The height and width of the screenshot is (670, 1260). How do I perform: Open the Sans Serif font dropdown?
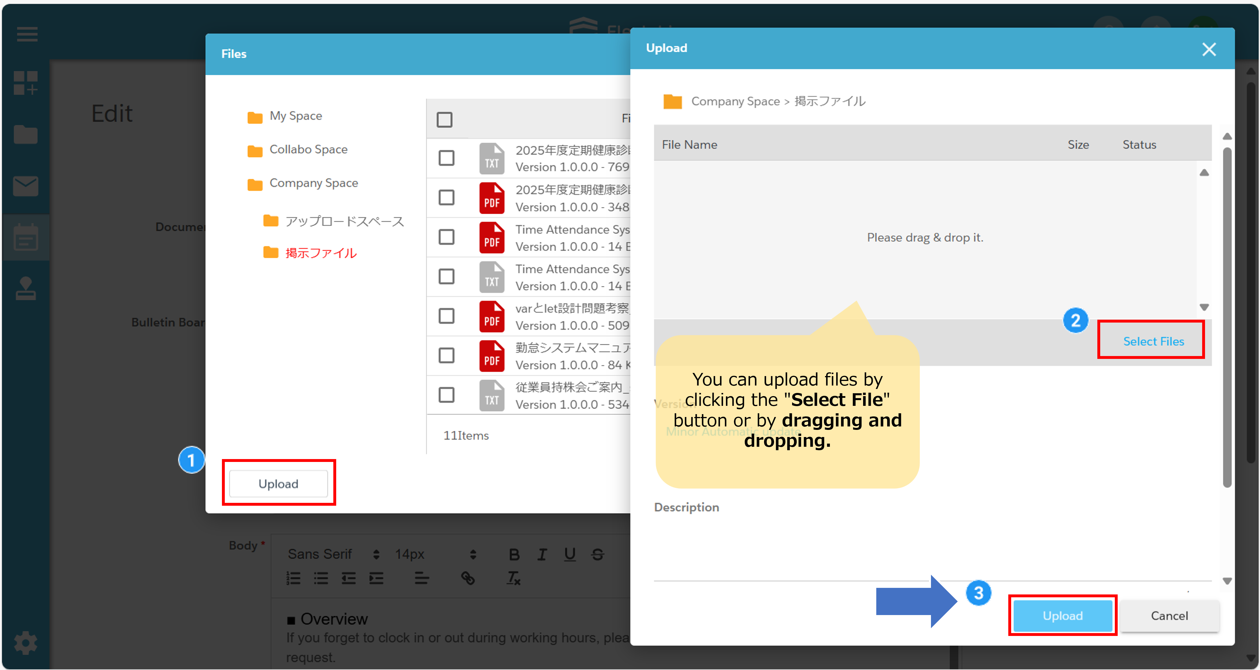(x=334, y=554)
